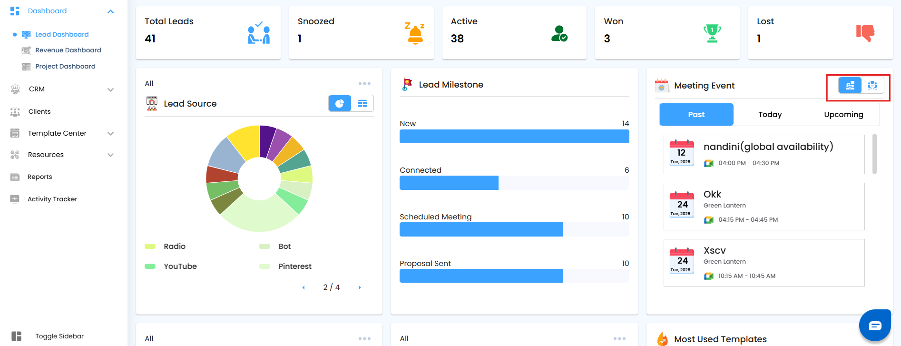This screenshot has height=346, width=901.
Task: Click the Snoozed bell icon
Action: pyautogui.click(x=415, y=33)
